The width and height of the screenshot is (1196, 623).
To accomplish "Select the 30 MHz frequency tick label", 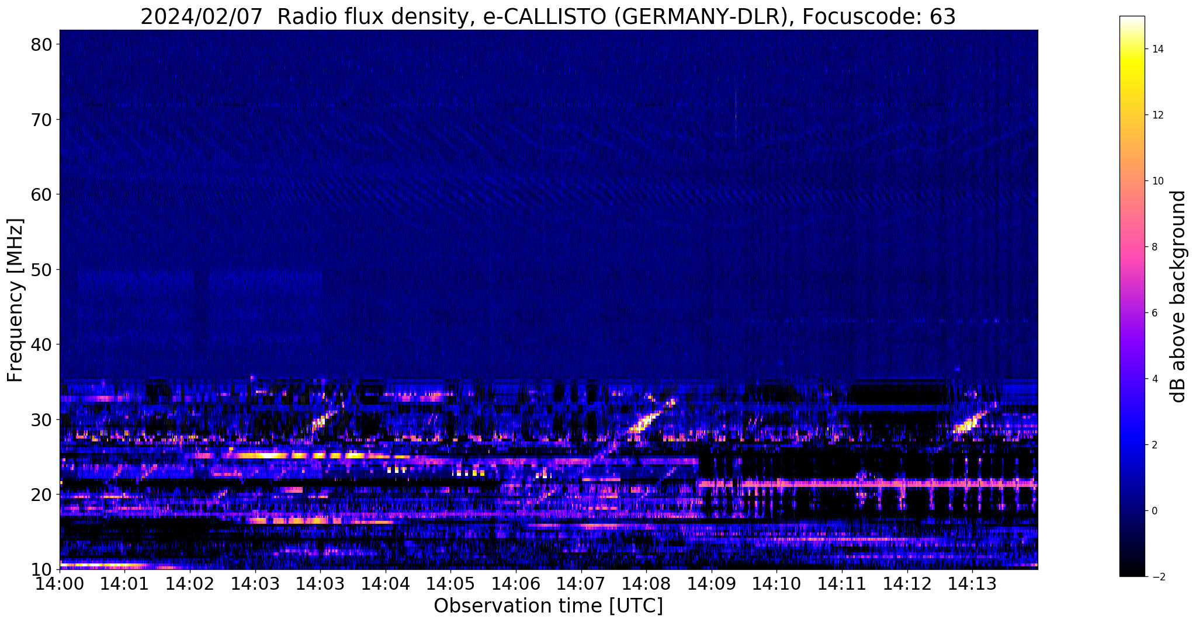I will (x=41, y=420).
